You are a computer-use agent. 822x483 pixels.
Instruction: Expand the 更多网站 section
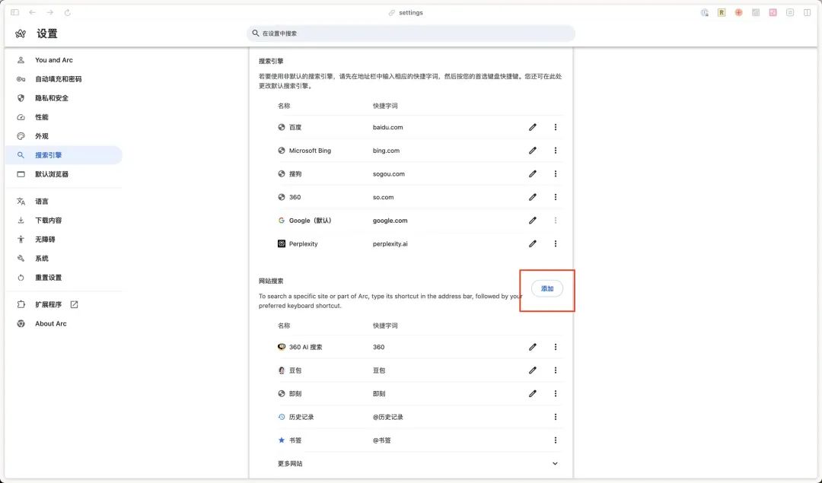tap(555, 464)
